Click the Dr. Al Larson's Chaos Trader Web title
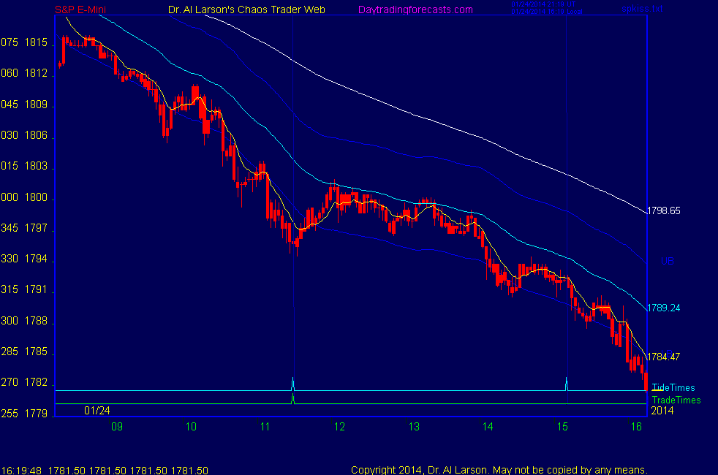Screen dimensions: 718x475 click(x=247, y=9)
